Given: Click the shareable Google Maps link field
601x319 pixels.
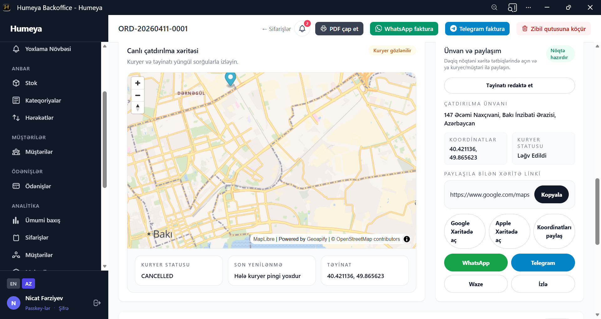Looking at the screenshot, I should (489, 195).
